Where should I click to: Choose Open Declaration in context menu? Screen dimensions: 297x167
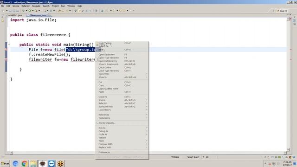point(122,55)
